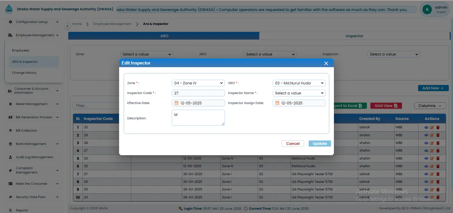Click the Inspector Code input field
This screenshot has width=453, height=213.
click(198, 93)
